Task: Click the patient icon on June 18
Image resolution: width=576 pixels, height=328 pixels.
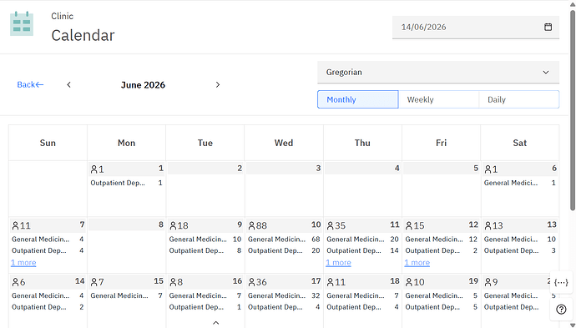Action: click(331, 282)
